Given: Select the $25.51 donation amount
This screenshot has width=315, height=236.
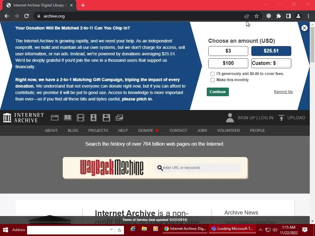Looking at the screenshot, I should click(271, 51).
